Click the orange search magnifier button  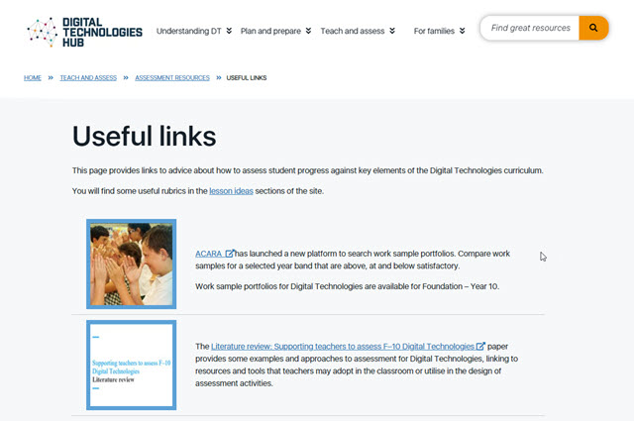pyautogui.click(x=593, y=28)
